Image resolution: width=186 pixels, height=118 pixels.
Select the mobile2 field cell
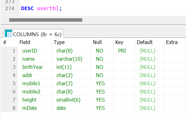coord(34,92)
